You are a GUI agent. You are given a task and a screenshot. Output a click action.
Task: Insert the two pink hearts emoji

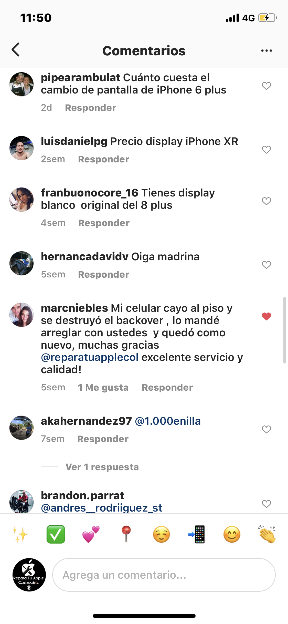[x=91, y=534]
